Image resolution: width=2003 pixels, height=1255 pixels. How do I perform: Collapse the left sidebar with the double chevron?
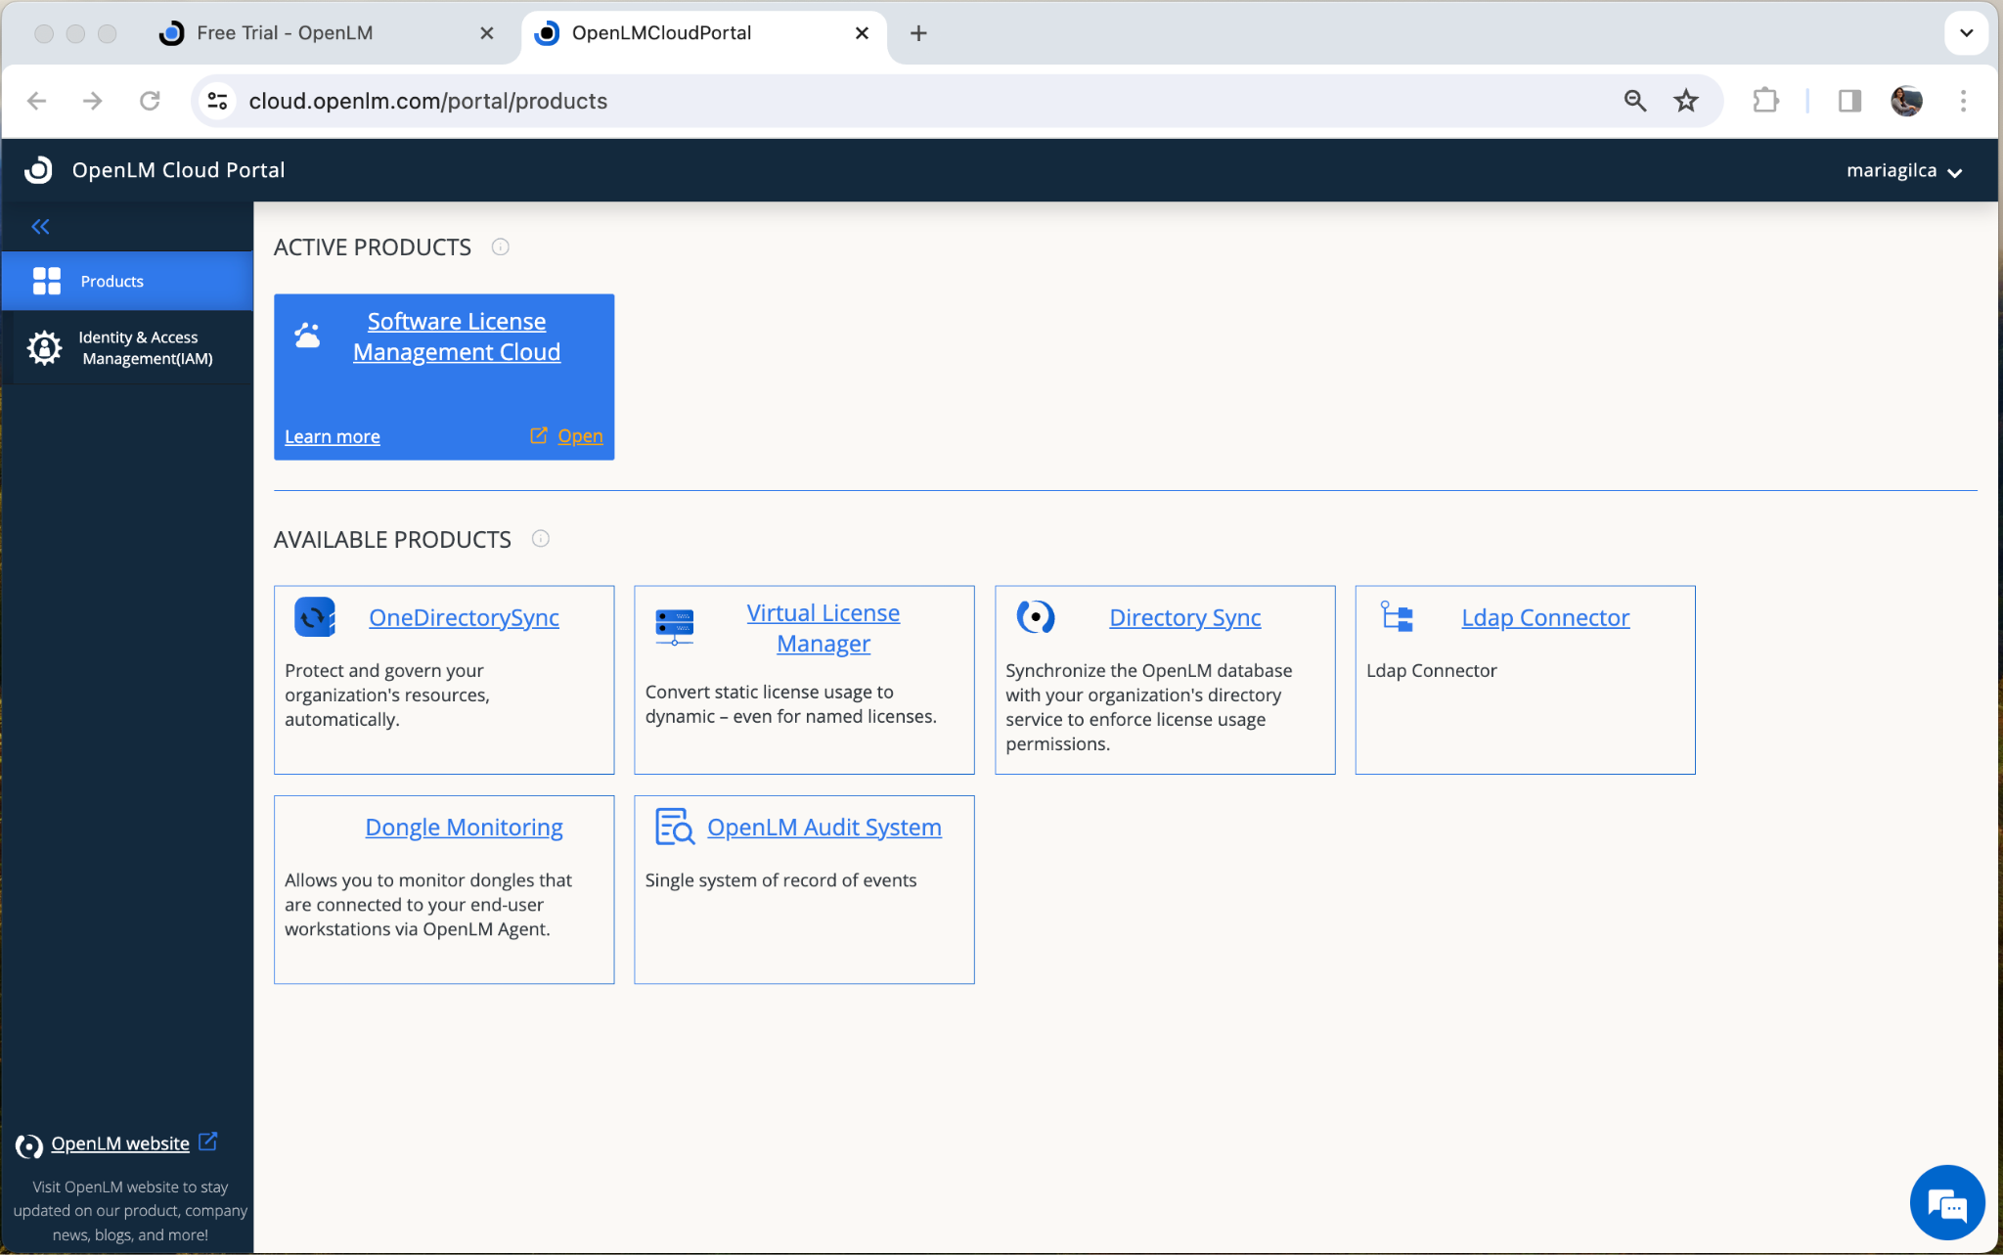tap(40, 226)
